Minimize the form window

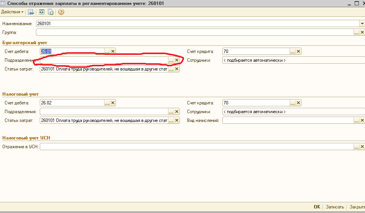click(x=349, y=3)
